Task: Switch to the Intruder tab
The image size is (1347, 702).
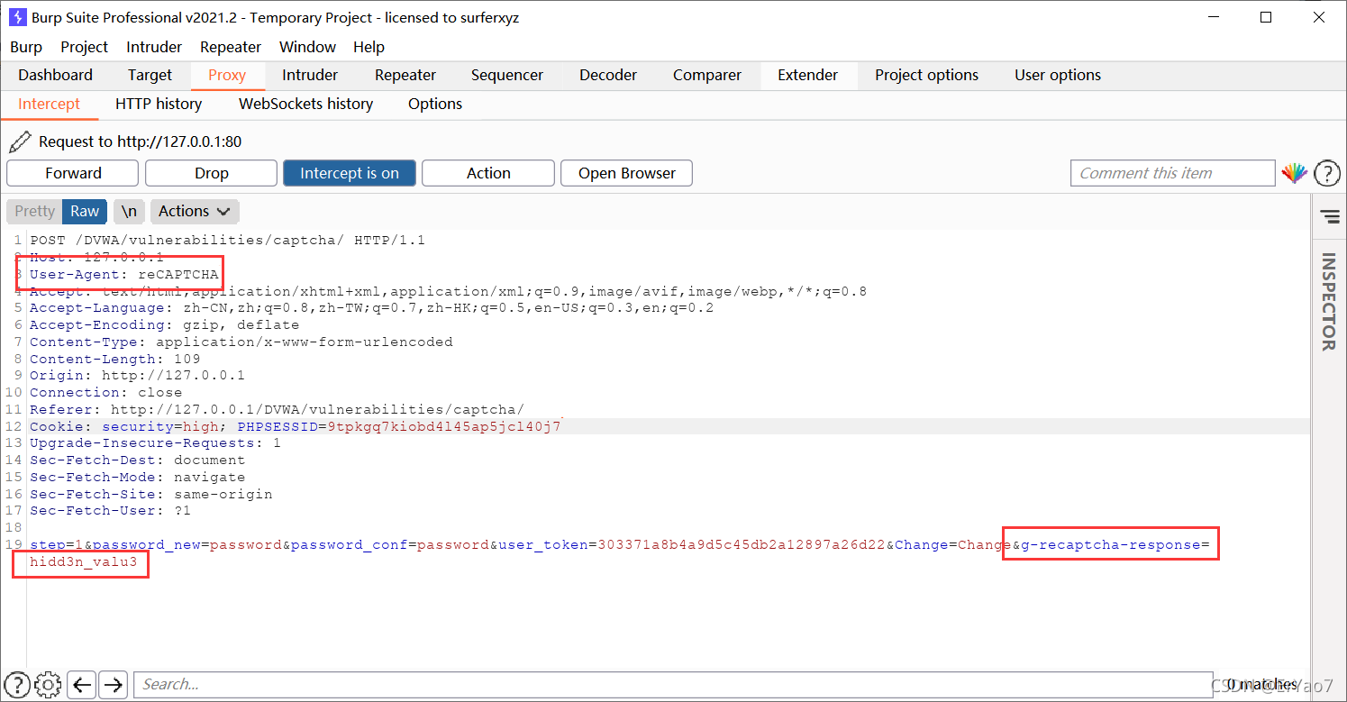Action: pyautogui.click(x=310, y=75)
